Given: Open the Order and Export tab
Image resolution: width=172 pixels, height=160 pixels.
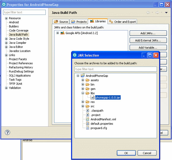Looking at the screenshot, I should tap(122, 22).
